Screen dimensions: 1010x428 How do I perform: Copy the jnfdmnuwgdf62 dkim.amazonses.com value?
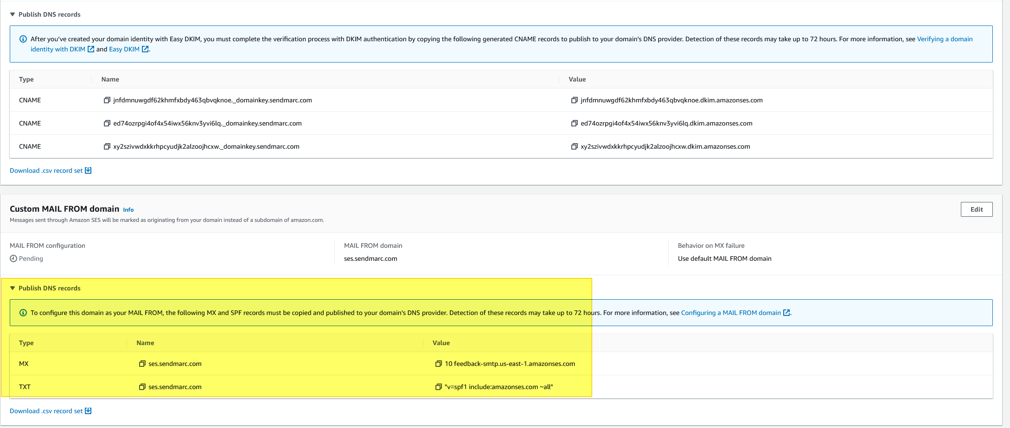[575, 100]
